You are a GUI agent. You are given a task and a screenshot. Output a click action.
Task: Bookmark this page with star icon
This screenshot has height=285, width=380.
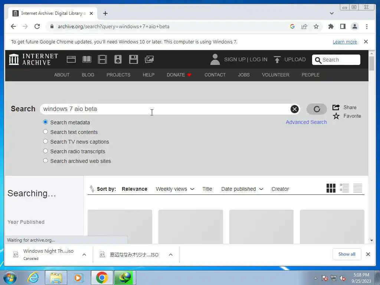[316, 26]
